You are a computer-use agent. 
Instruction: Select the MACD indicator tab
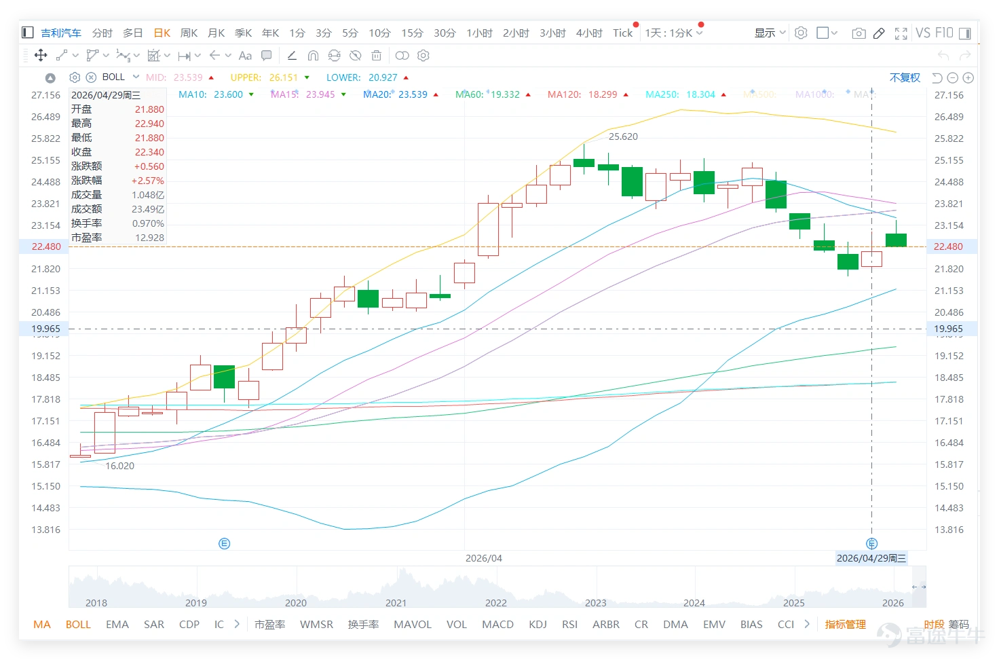[x=497, y=624]
